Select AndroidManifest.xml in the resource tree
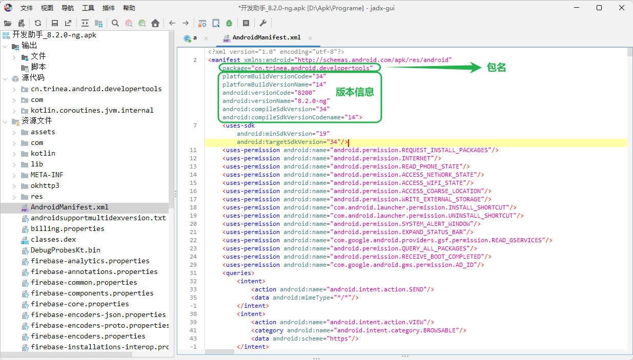Image resolution: width=633 pixels, height=360 pixels. [x=69, y=207]
